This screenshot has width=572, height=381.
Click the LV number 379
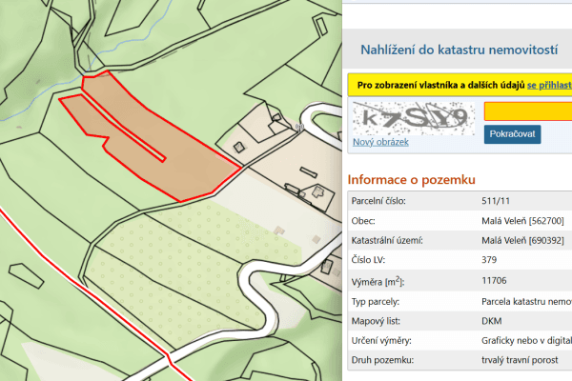click(x=491, y=261)
